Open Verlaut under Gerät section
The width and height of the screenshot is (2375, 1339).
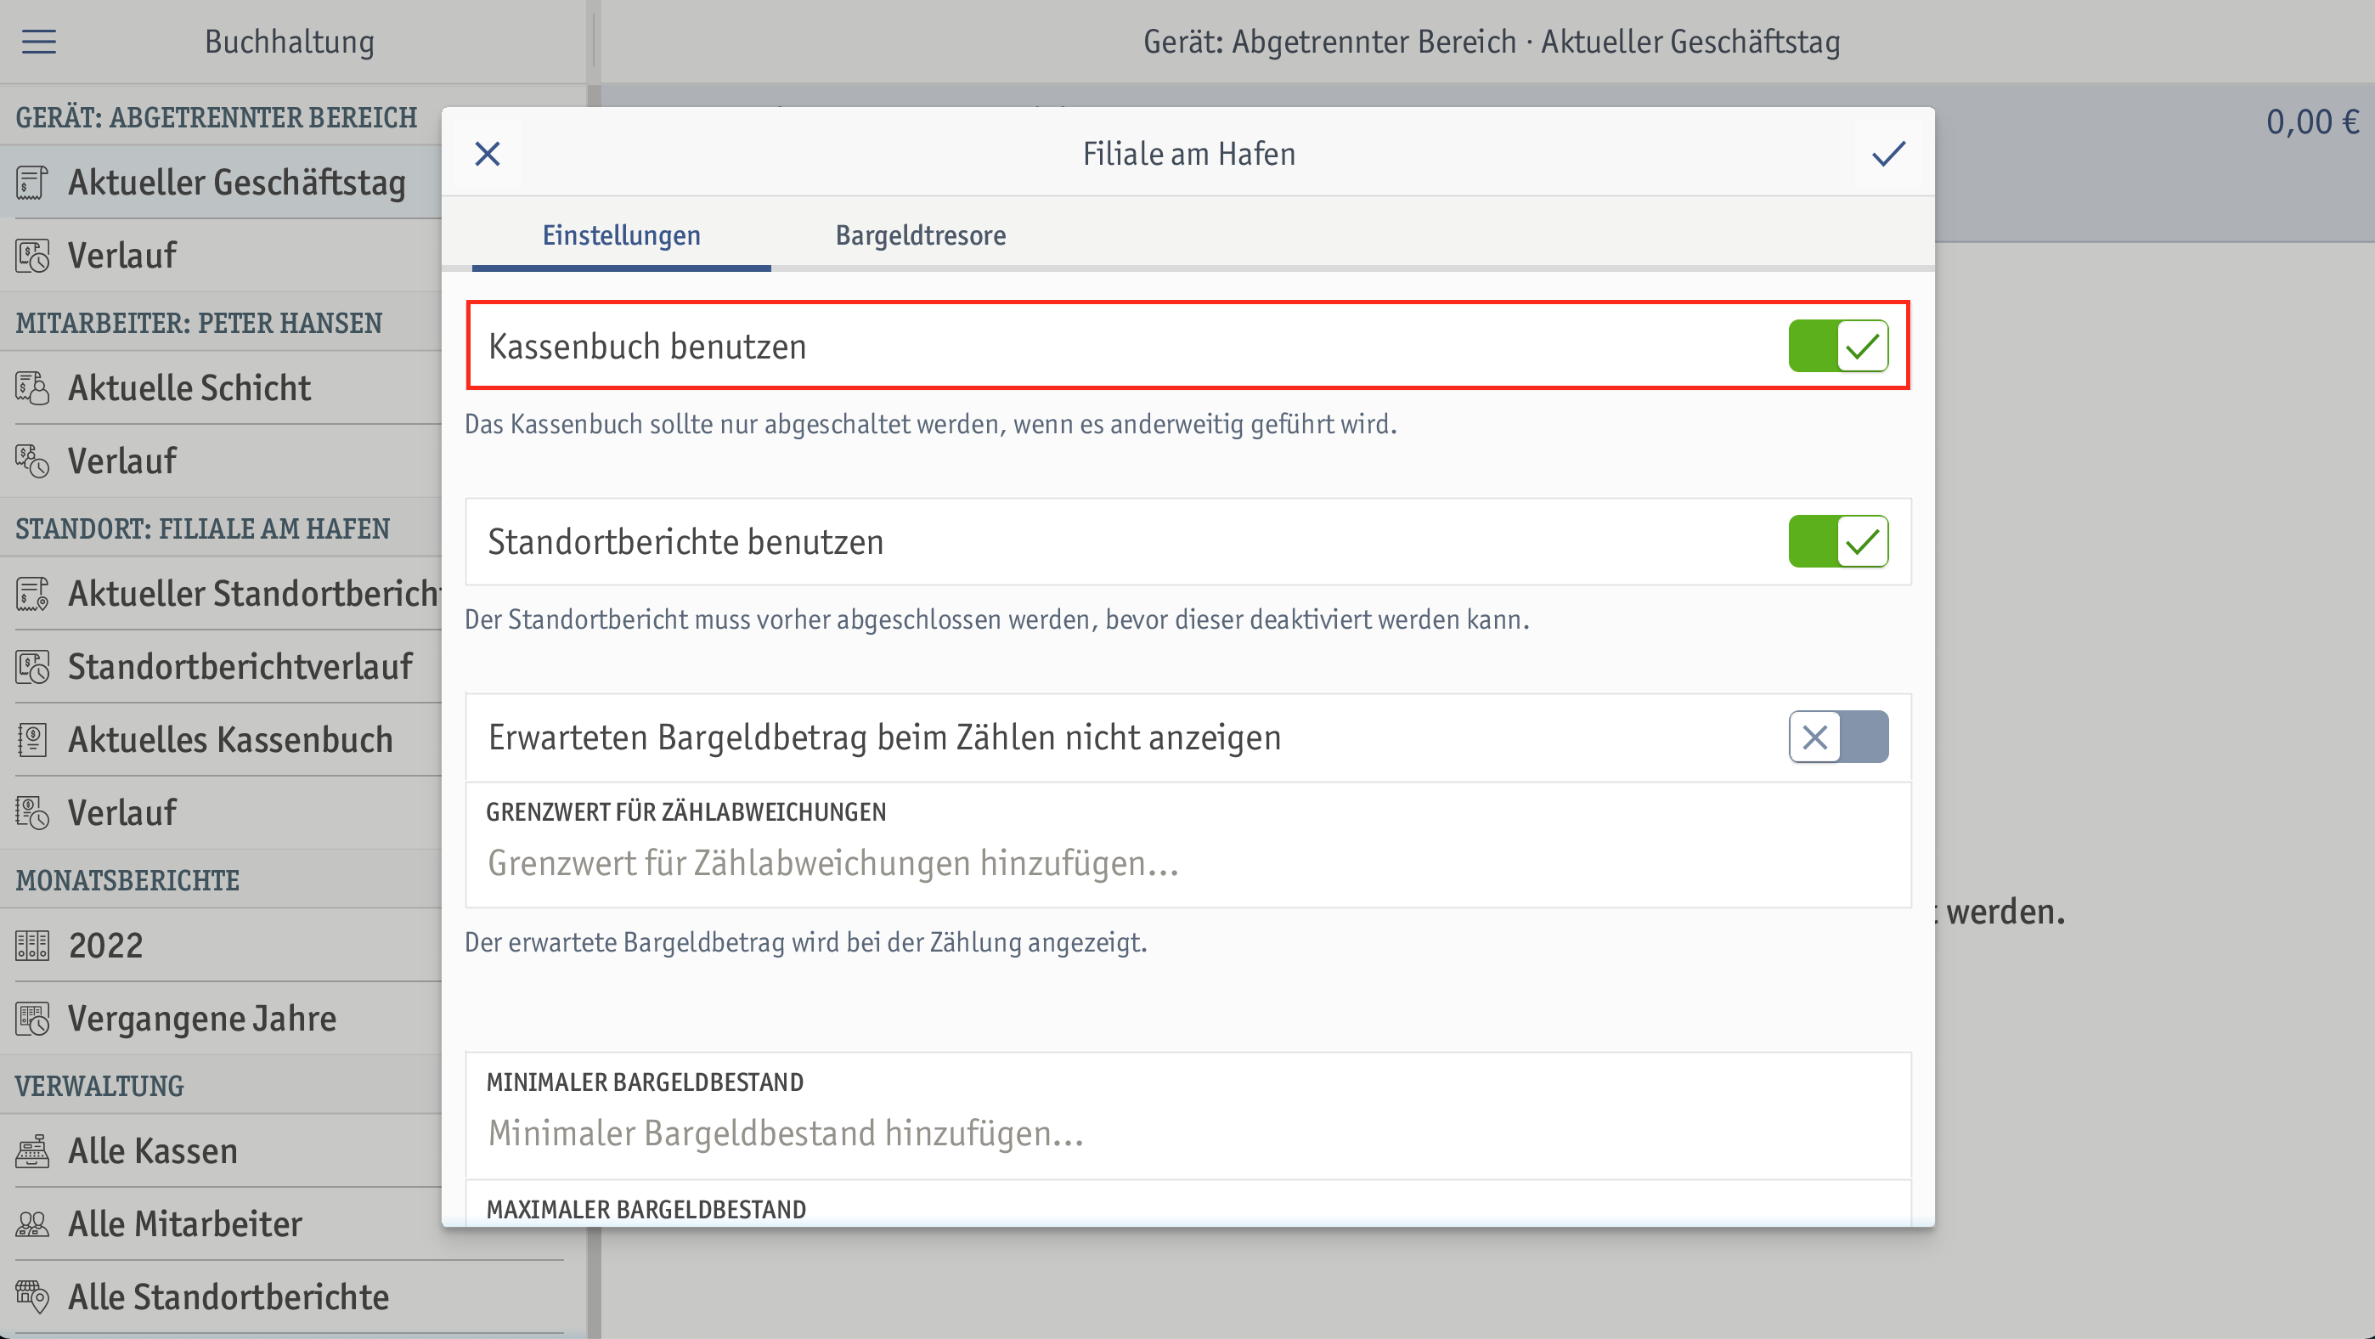121,256
